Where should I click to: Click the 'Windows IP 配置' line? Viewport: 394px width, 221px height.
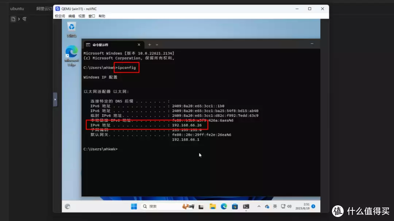pos(100,77)
